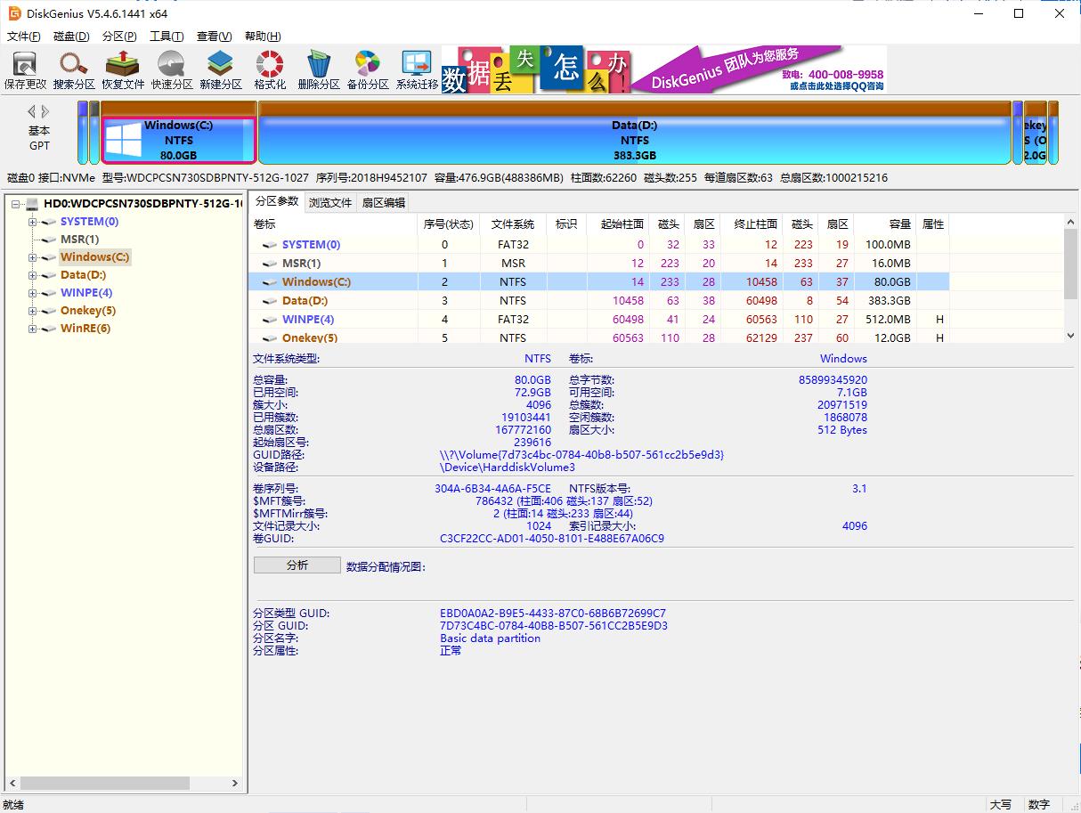Switch to the 浏览文件 file browse tab
The width and height of the screenshot is (1081, 813).
point(330,202)
